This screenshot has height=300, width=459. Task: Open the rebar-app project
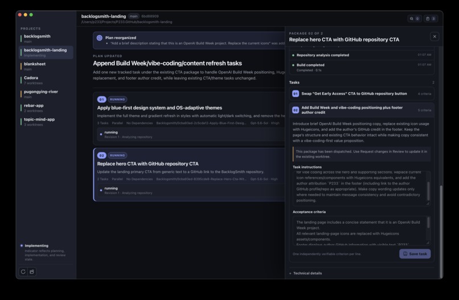[46, 108]
